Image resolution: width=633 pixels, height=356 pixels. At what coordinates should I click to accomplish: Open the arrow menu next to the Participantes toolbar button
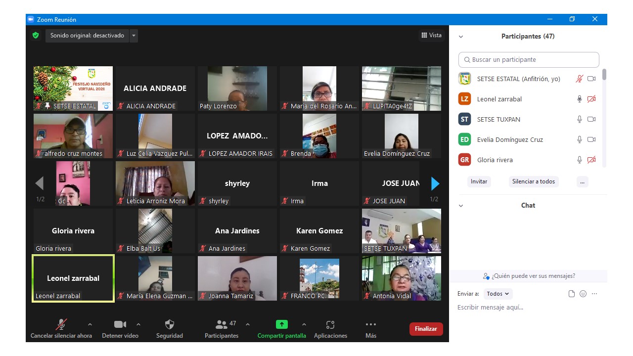click(x=248, y=324)
